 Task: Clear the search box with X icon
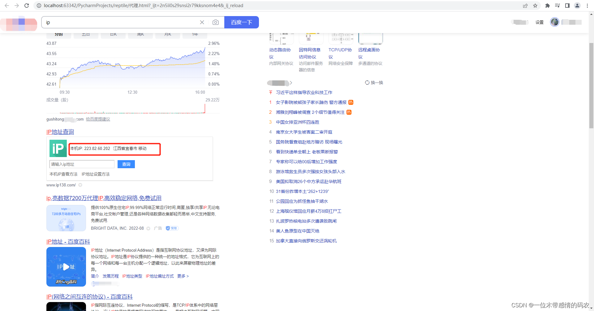(202, 22)
